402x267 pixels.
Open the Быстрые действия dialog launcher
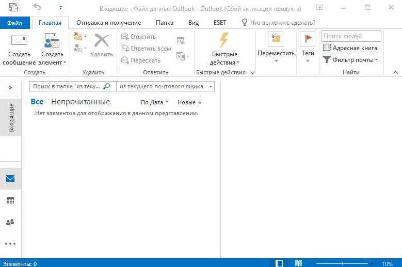pyautogui.click(x=251, y=73)
